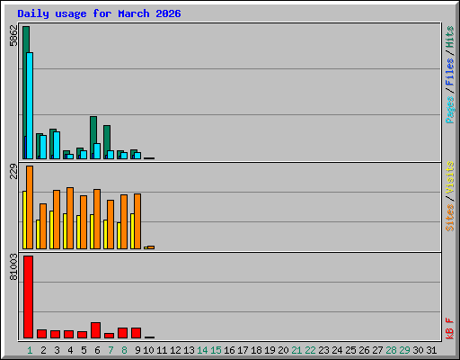Select the cyan Pages bar for day 3

pyautogui.click(x=57, y=145)
